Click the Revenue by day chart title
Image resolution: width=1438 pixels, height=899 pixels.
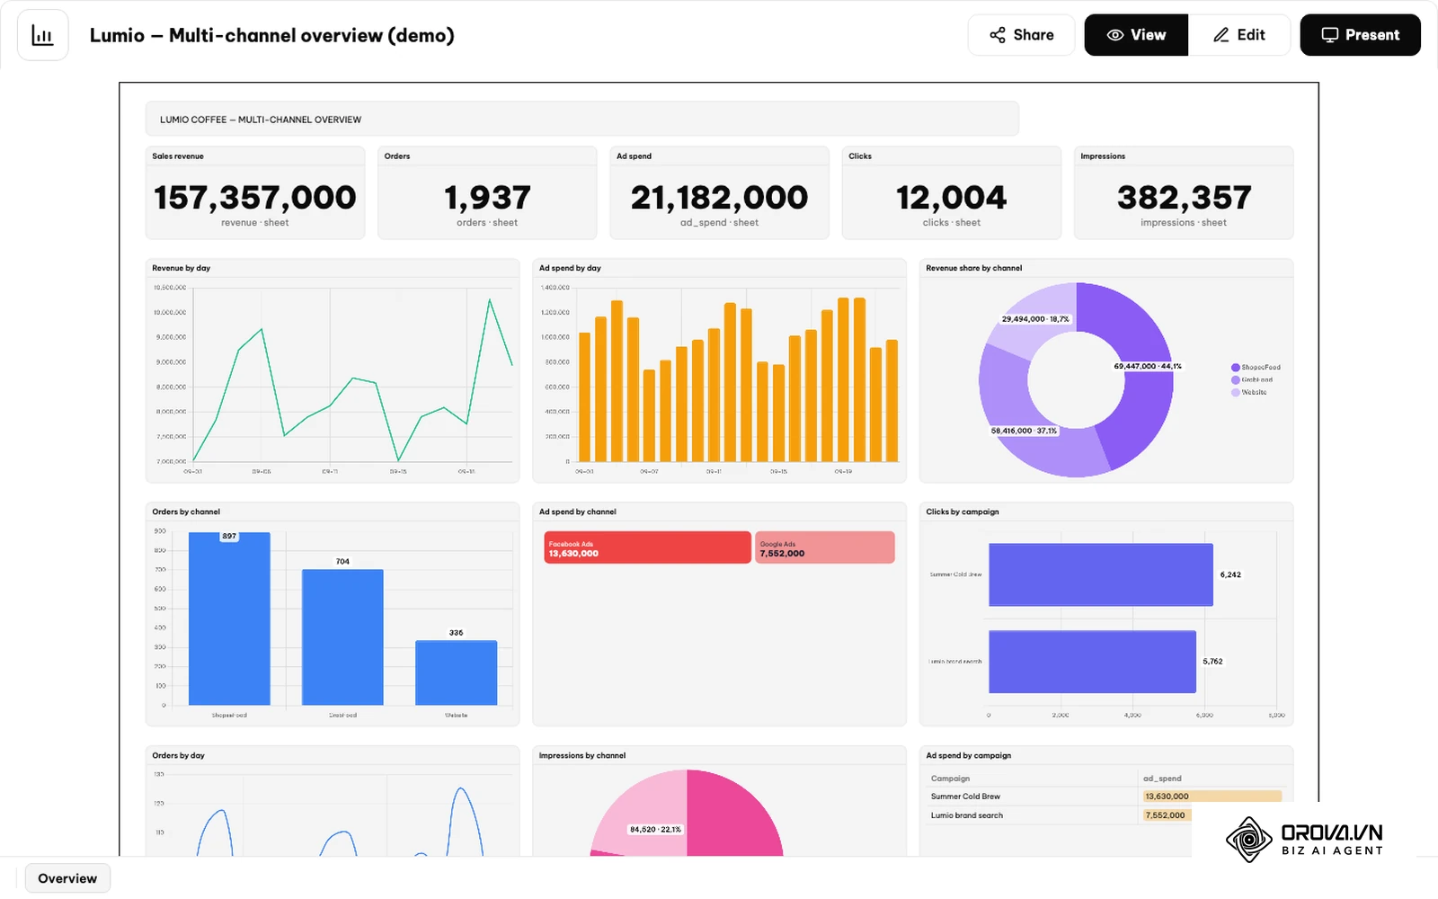[181, 268]
